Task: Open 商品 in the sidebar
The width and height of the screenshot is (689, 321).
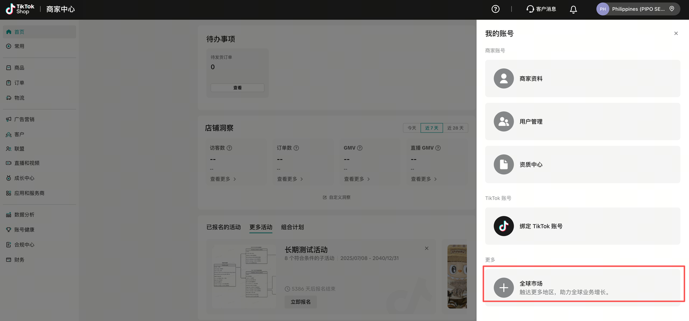Action: 19,68
